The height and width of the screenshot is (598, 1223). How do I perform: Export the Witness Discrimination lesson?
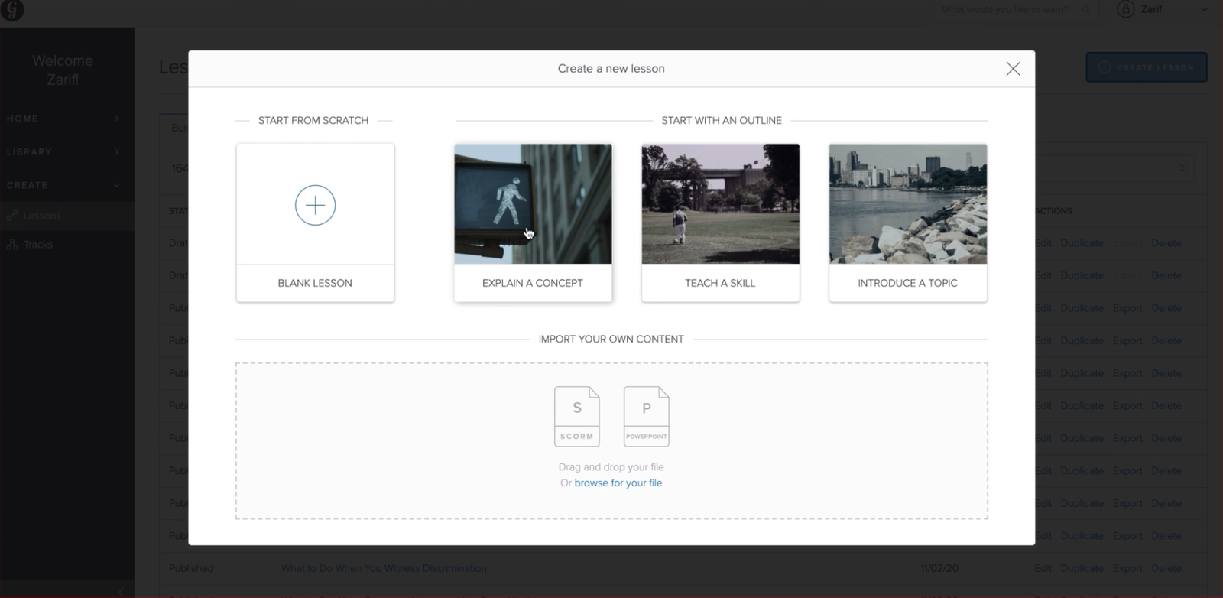[1127, 569]
